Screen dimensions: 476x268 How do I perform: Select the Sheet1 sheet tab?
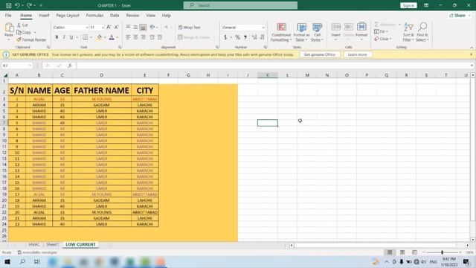click(53, 245)
